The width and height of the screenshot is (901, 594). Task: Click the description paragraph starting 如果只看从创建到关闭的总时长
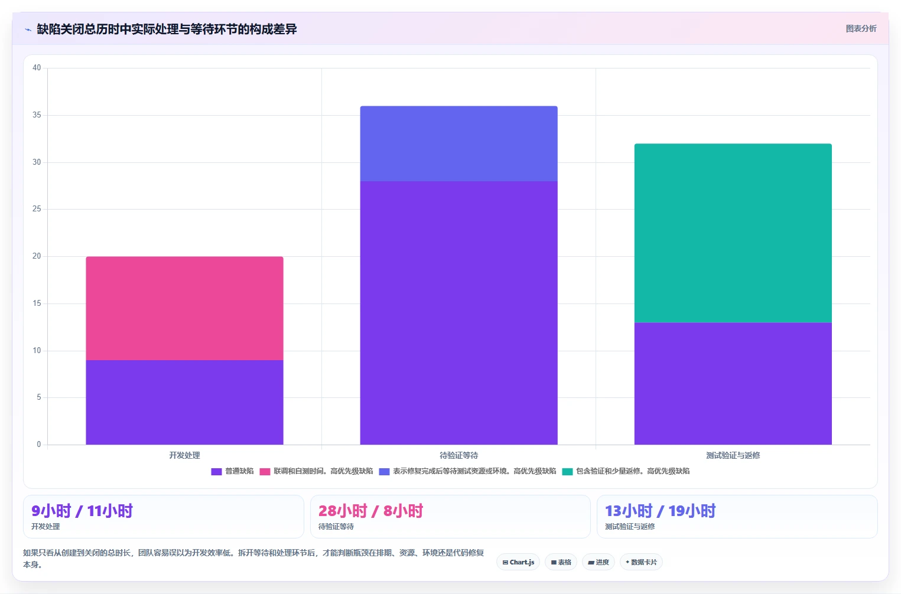point(253,559)
